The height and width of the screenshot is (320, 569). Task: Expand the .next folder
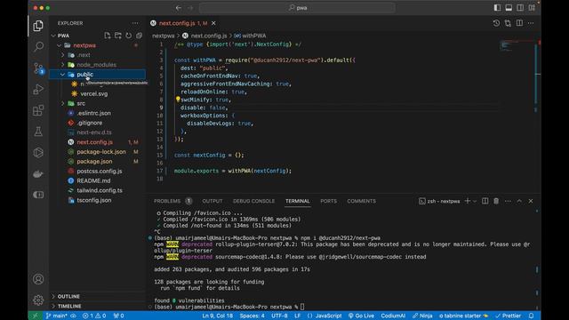tap(63, 55)
